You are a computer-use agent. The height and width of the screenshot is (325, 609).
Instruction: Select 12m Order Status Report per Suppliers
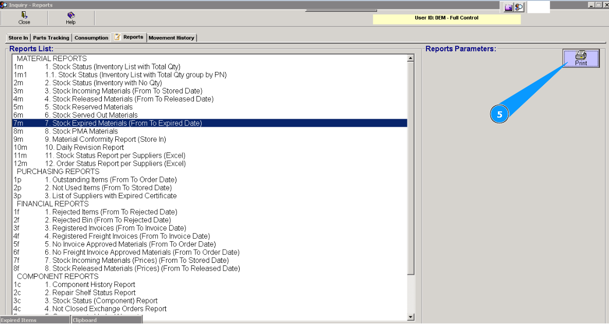pyautogui.click(x=210, y=164)
